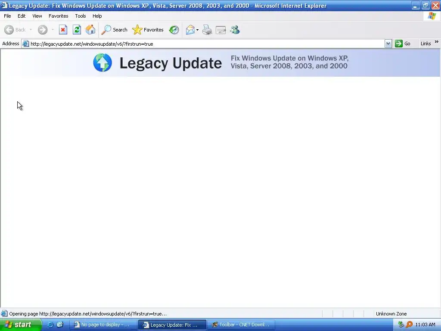Screen dimensions: 441x331
Task: Stop loading the page
Action: 63,30
